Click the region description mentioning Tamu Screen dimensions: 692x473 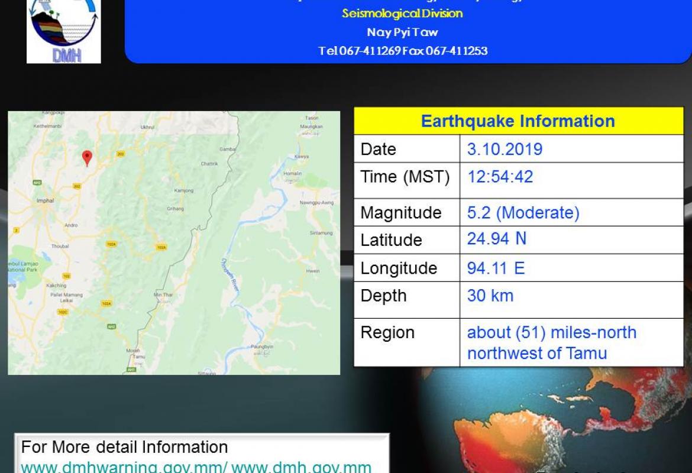pos(551,343)
